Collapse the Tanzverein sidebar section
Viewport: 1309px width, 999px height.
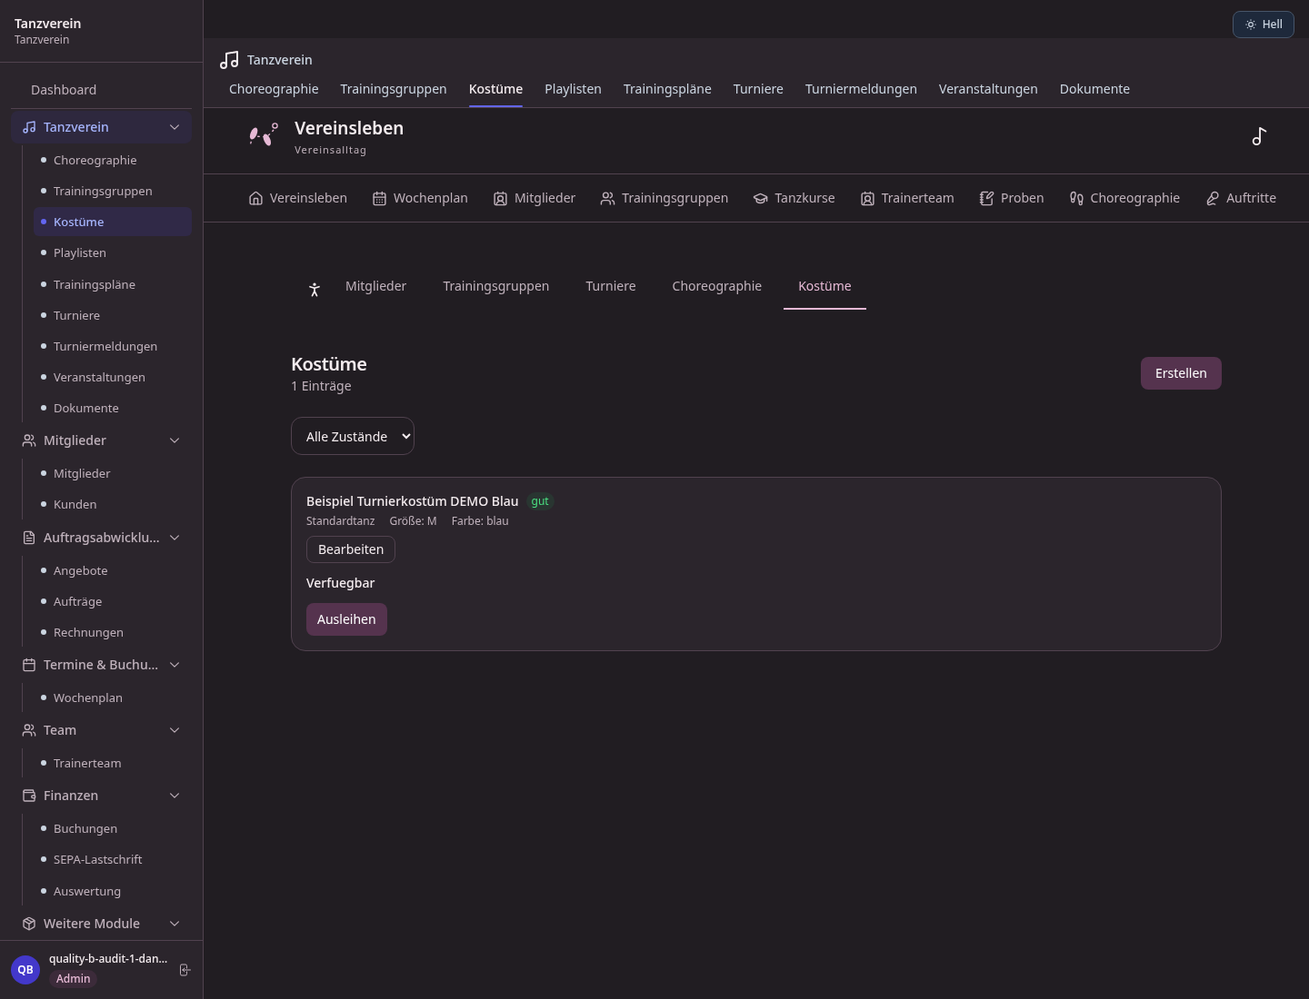pyautogui.click(x=175, y=127)
